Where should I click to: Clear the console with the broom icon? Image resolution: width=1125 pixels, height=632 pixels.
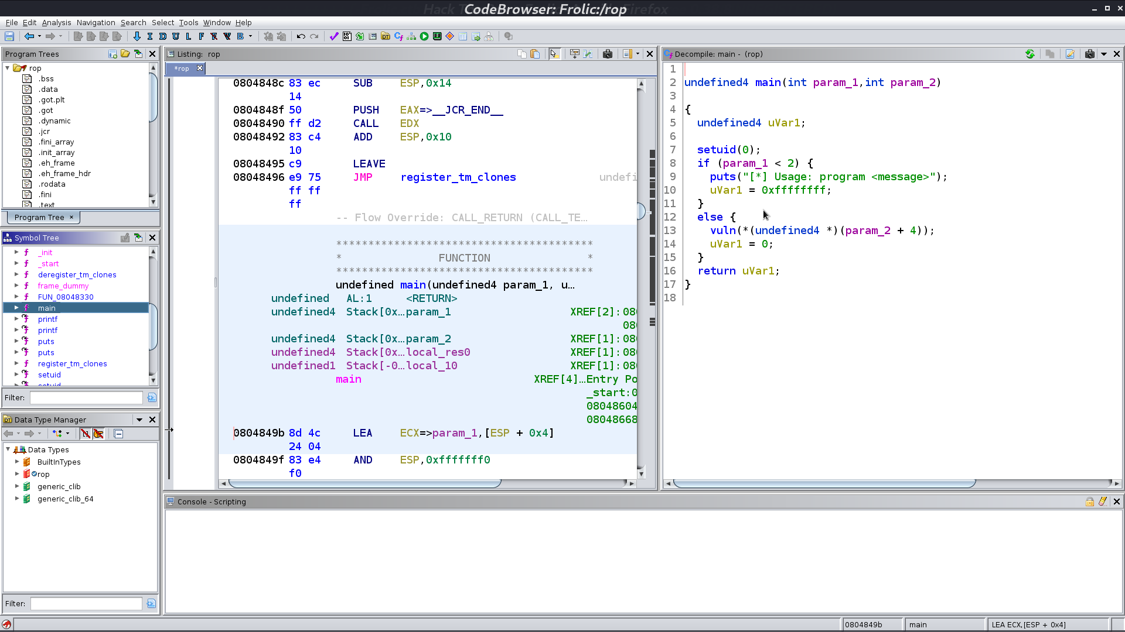pyautogui.click(x=1103, y=502)
